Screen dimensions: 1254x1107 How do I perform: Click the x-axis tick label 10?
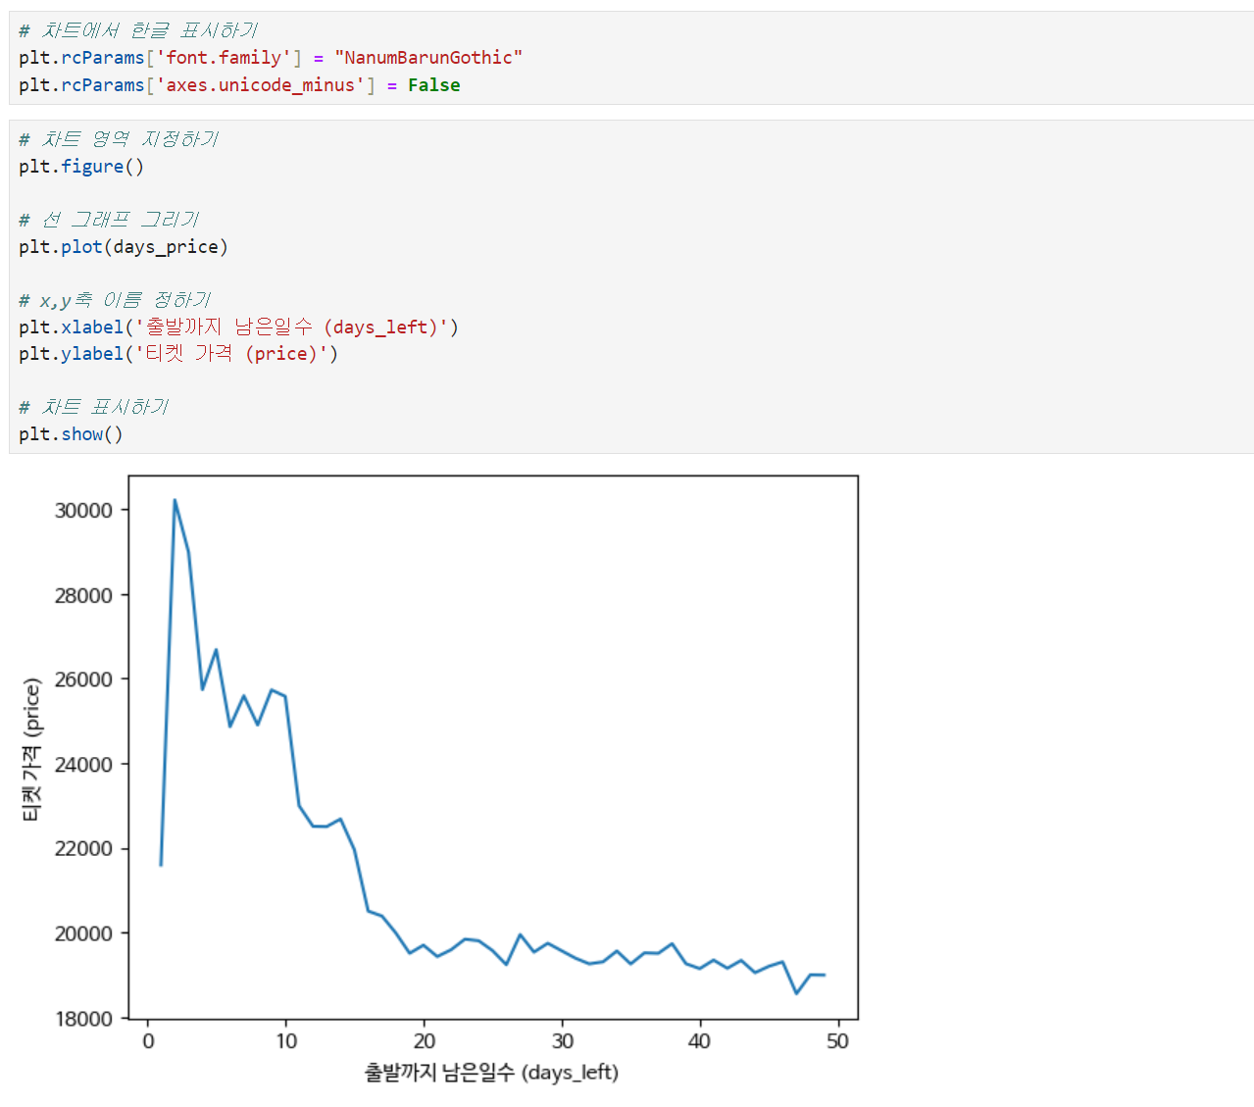click(286, 1041)
